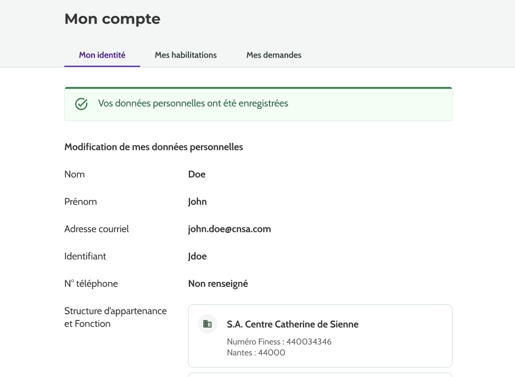Click the N° téléphone label

pyautogui.click(x=91, y=284)
